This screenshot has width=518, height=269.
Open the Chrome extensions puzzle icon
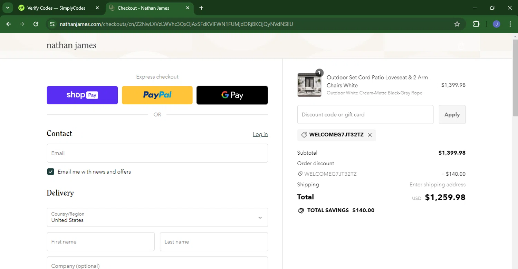(476, 24)
